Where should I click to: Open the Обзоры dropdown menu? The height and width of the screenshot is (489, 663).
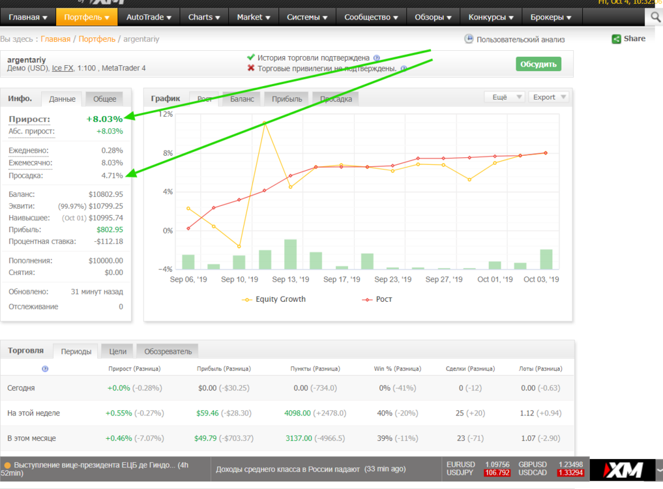coord(433,18)
